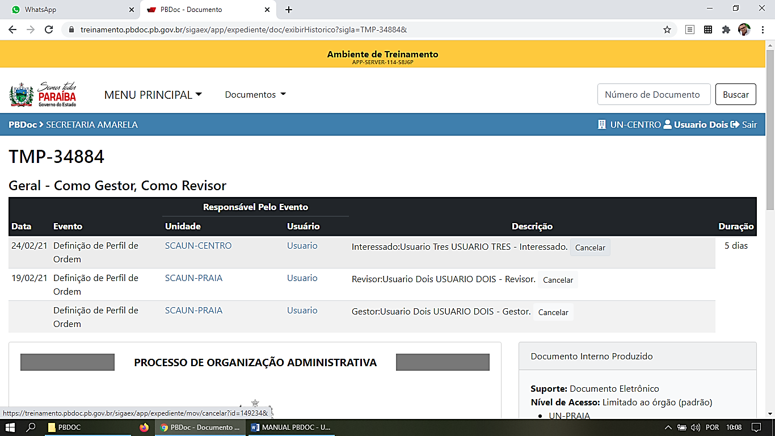Expand the MENU PRINCIPAL dropdown
Viewport: 775px width, 436px height.
pyautogui.click(x=153, y=95)
